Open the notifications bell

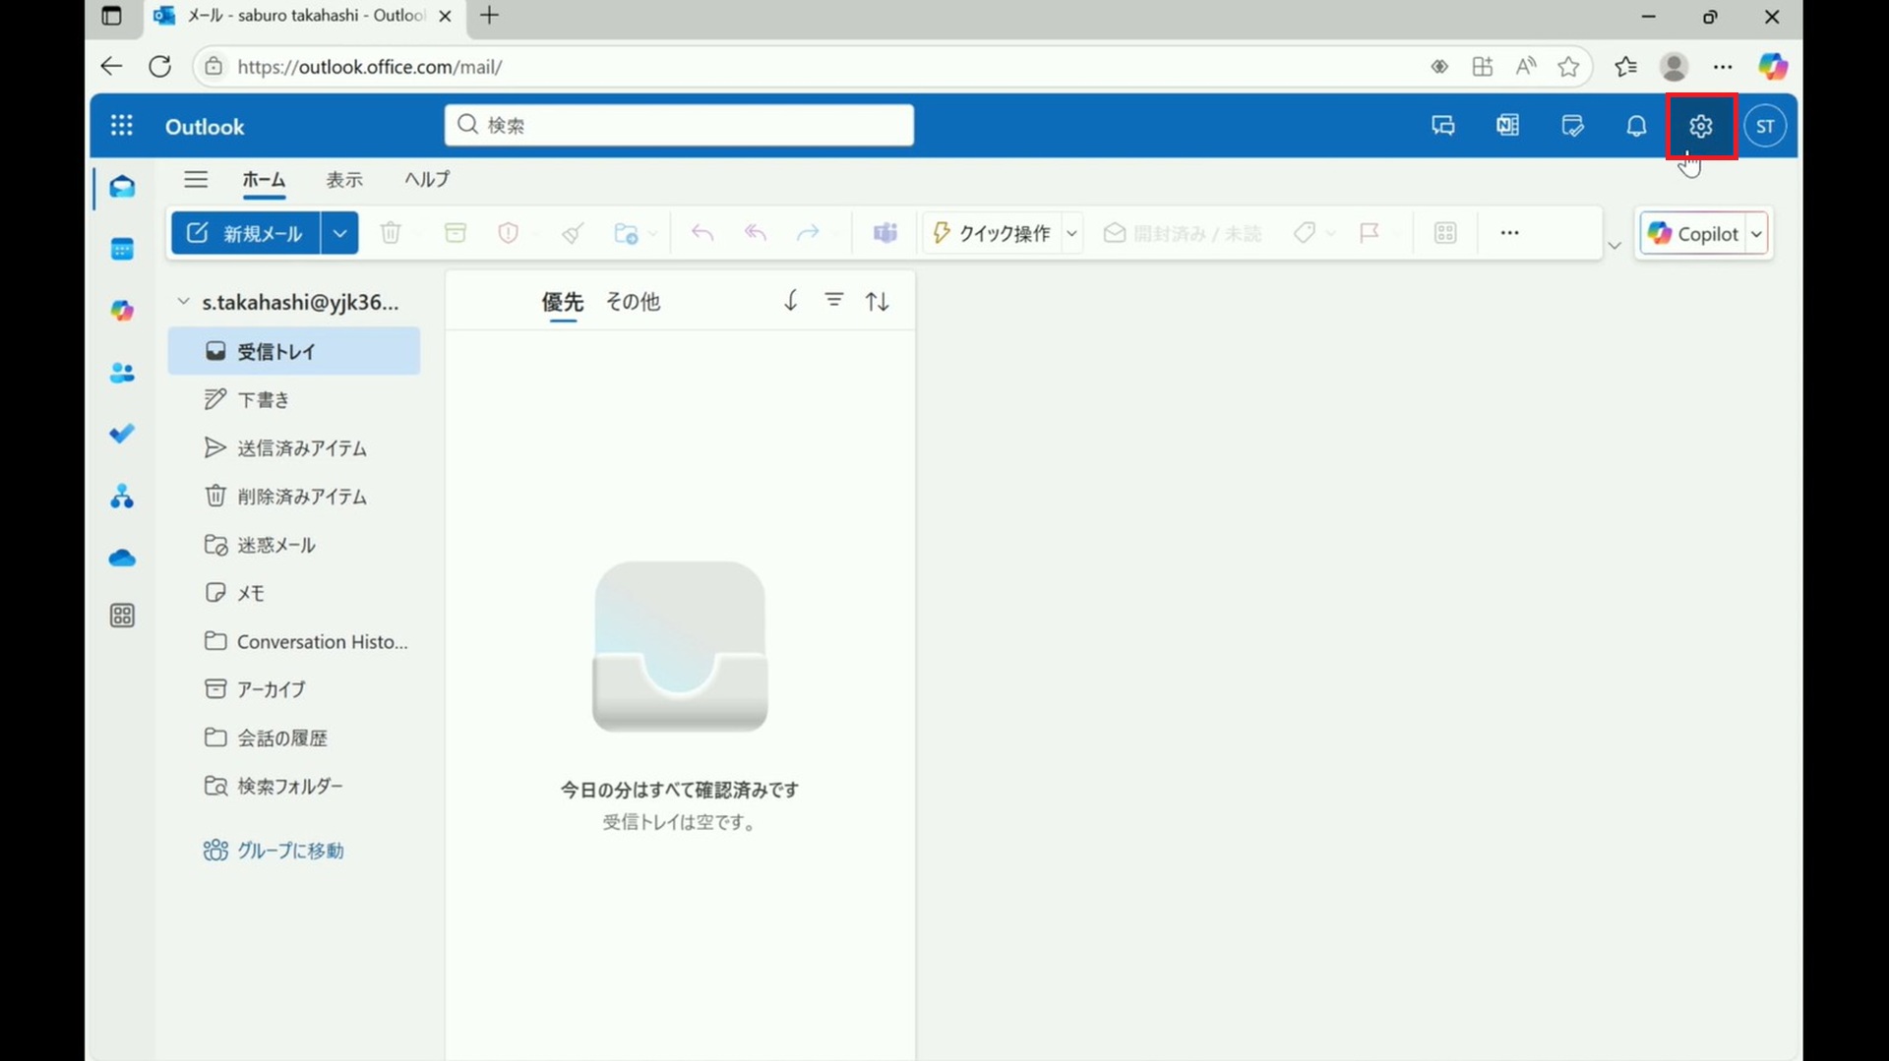click(x=1636, y=126)
